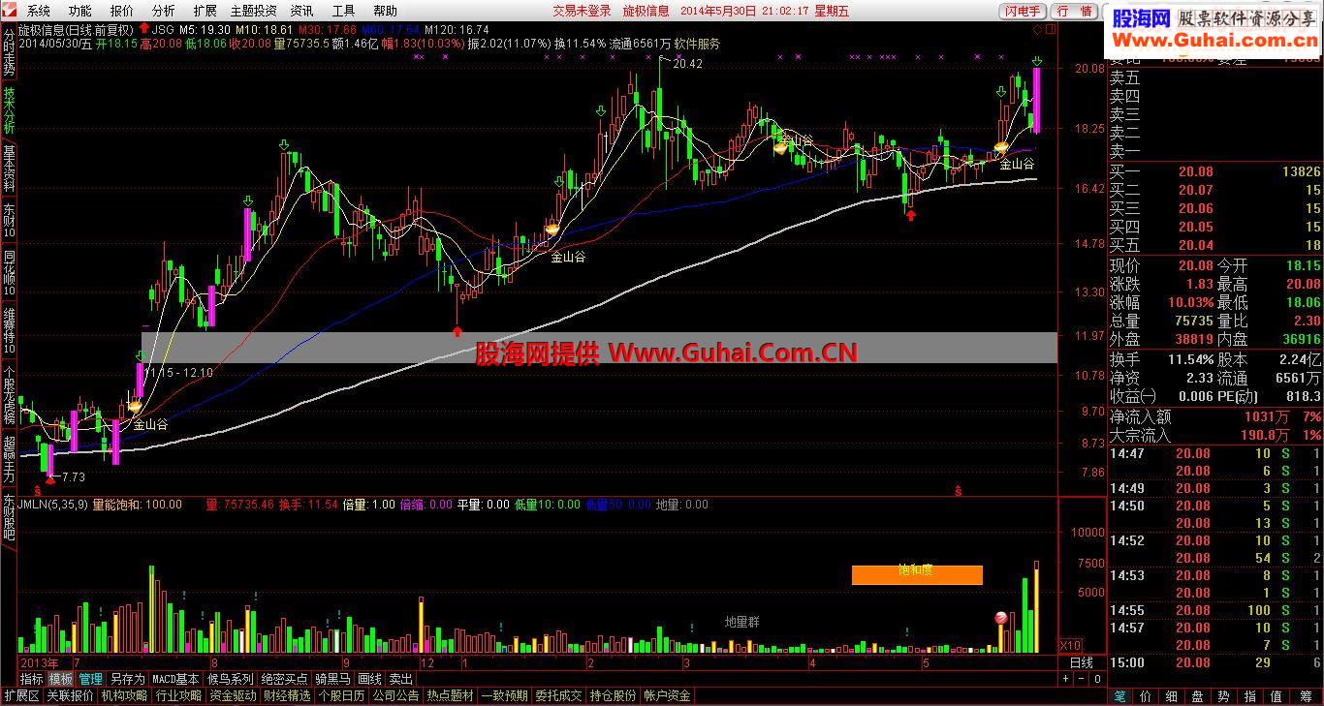1324x706 pixels.
Task: Open the 功能 menu
Action: click(x=80, y=11)
